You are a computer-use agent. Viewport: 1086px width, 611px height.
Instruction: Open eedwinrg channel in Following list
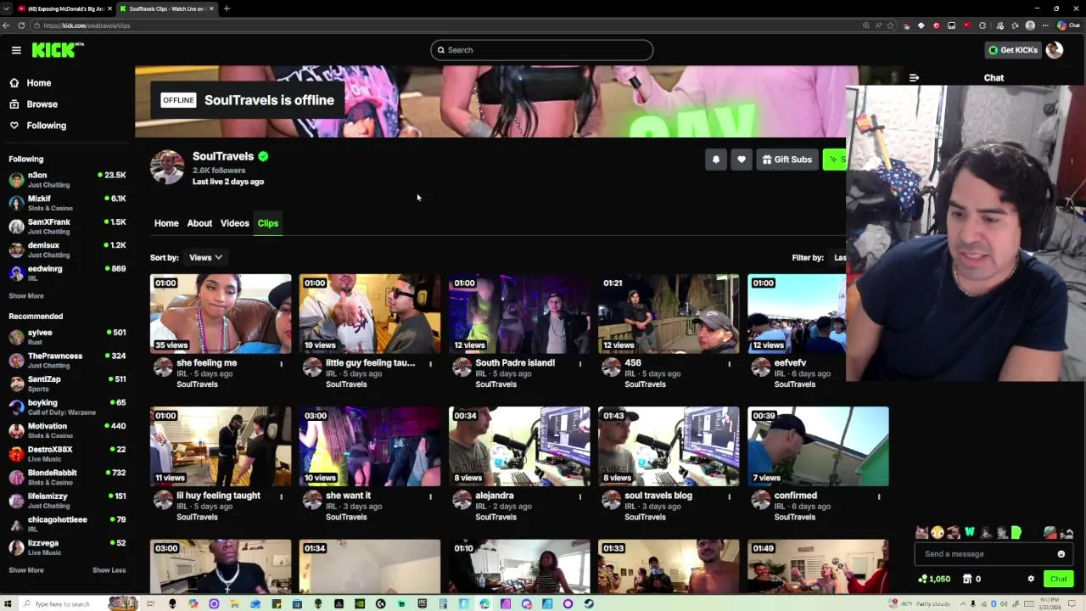(67, 272)
